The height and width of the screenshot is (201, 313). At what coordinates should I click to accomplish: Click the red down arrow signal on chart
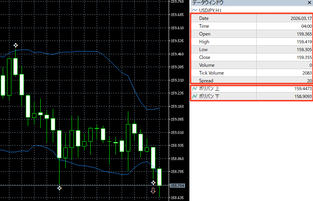[x=153, y=190]
